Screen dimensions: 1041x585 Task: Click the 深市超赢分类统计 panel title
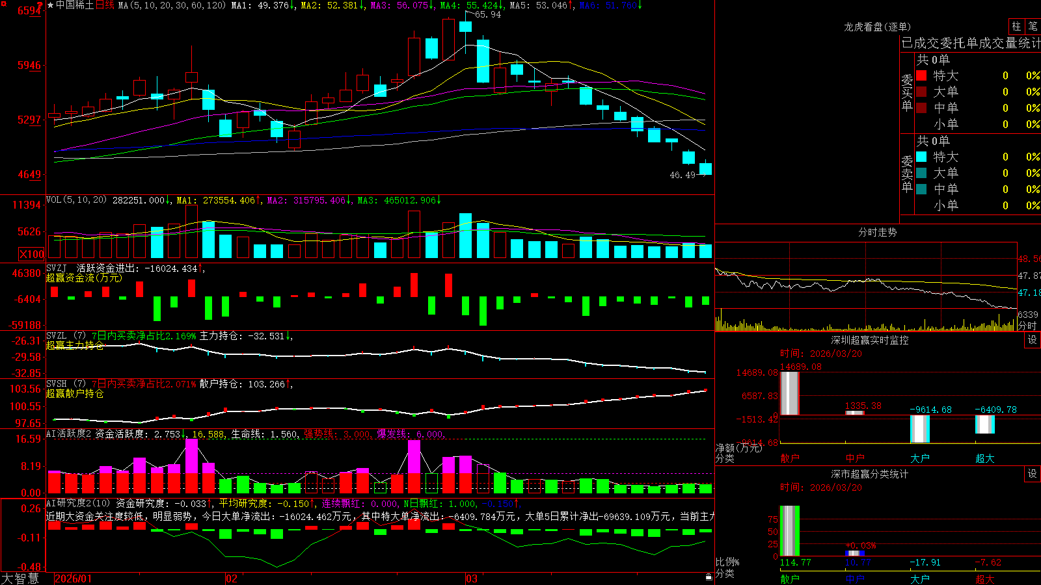[x=869, y=474]
